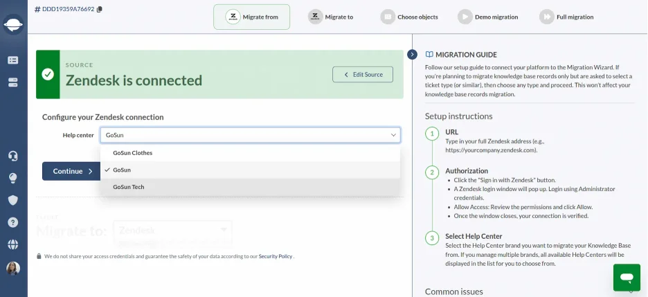Viewport: 648px width, 297px height.
Task: Click the Zendesk is connected heading
Action: pos(134,80)
